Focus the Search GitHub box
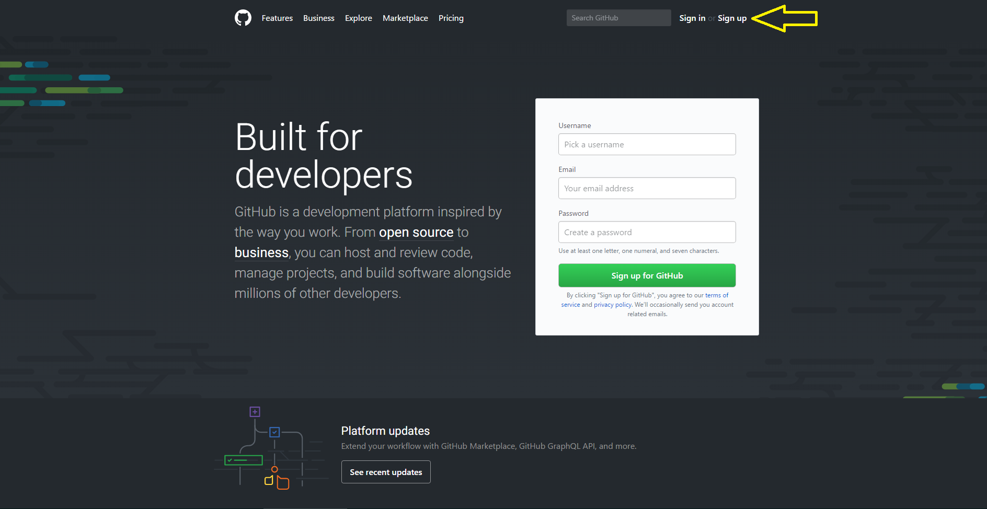Viewport: 987px width, 509px height. tap(619, 18)
